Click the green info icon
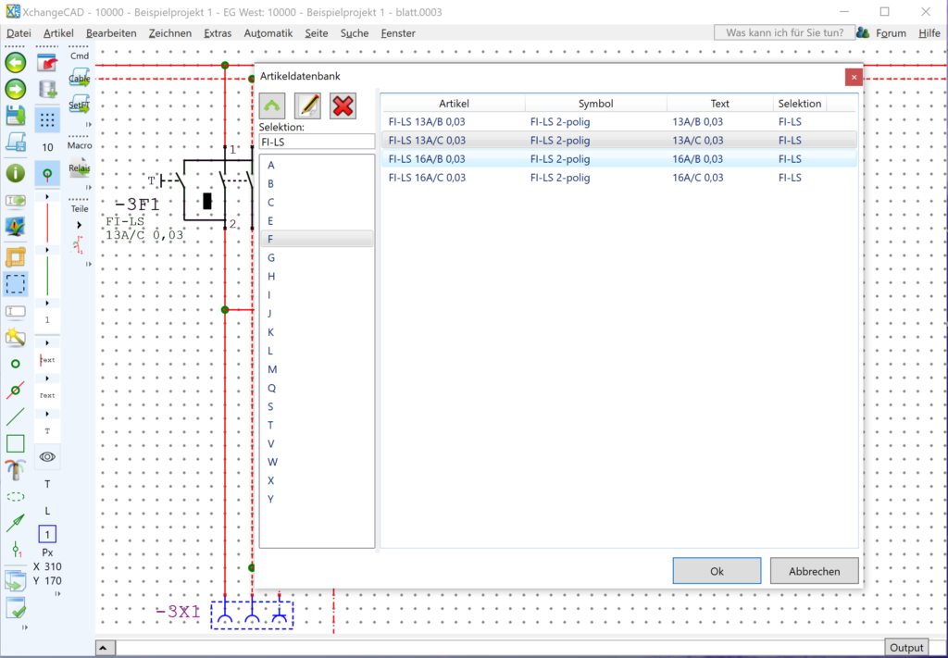The width and height of the screenshot is (948, 658). point(15,173)
